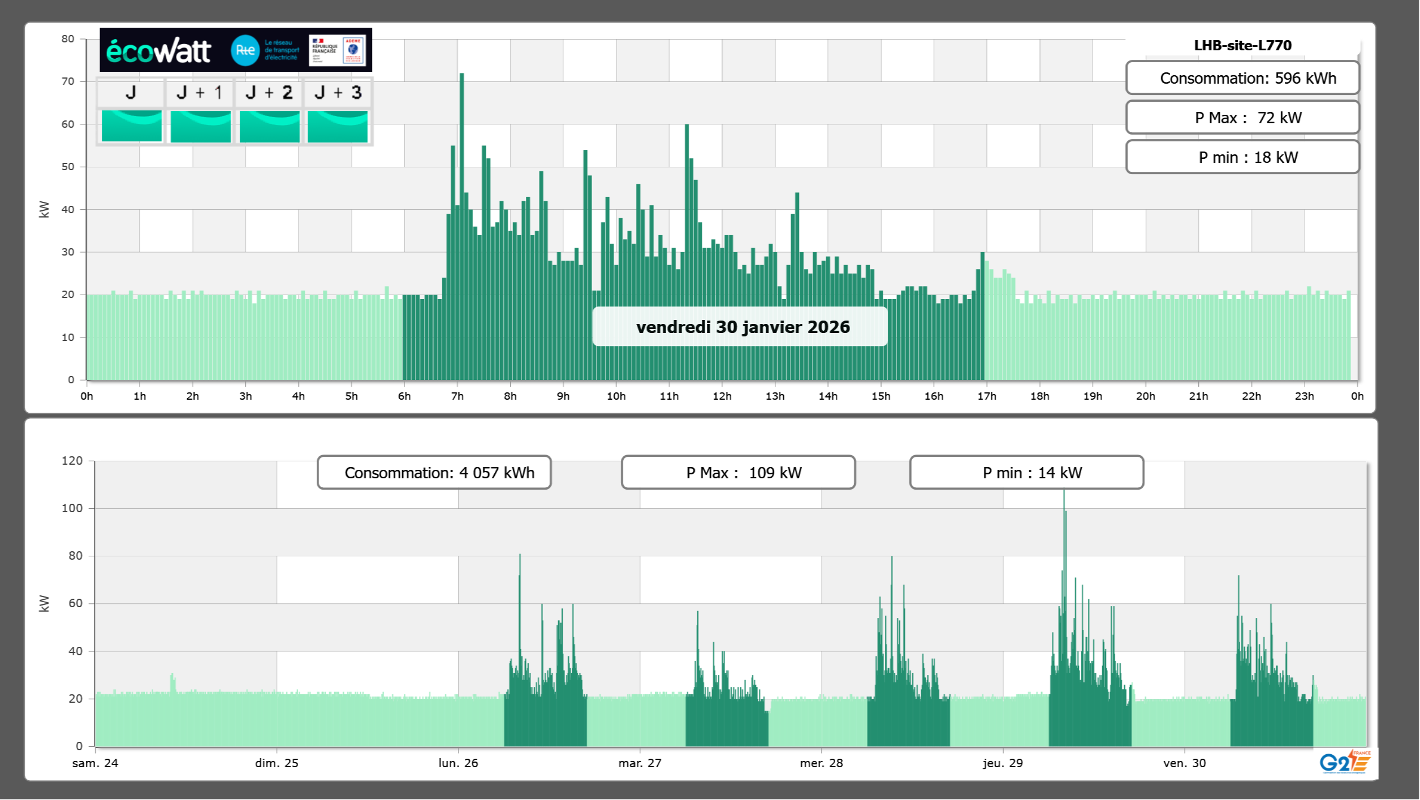1420x800 pixels.
Task: Click the Consommation: 4 057 kWh box
Action: 434,473
